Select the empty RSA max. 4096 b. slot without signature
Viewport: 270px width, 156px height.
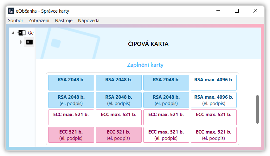(x=214, y=83)
